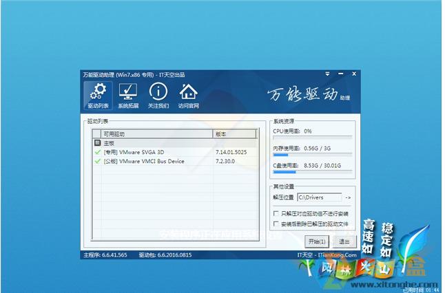
Task: Click the memory usage progress bar
Action: coord(312,154)
